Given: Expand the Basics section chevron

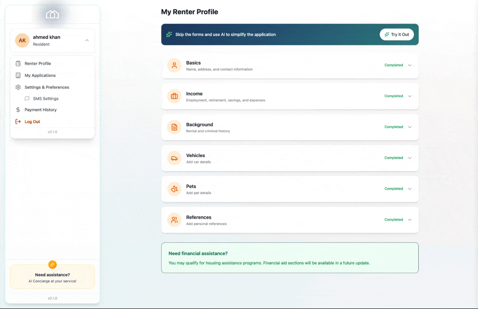Looking at the screenshot, I should click(x=410, y=65).
